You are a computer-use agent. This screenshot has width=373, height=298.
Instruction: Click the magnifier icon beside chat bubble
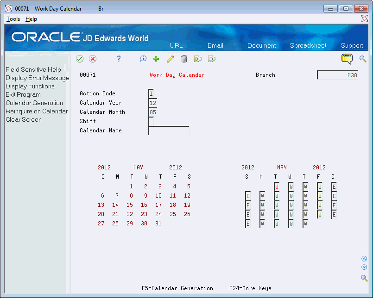(x=363, y=59)
